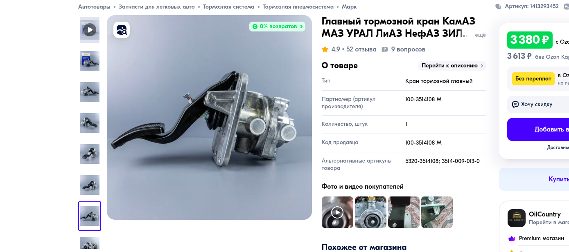Open the 52 отзыва reviews link
The image size is (569, 252).
(x=361, y=49)
